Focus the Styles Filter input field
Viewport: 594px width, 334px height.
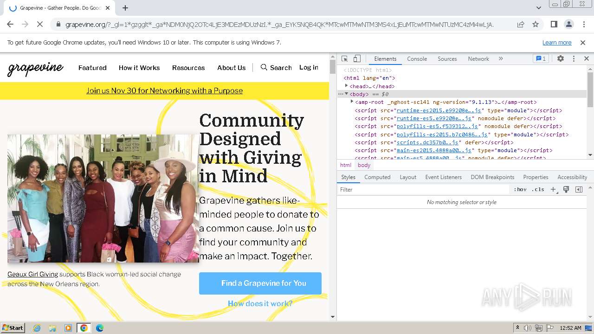pos(423,190)
